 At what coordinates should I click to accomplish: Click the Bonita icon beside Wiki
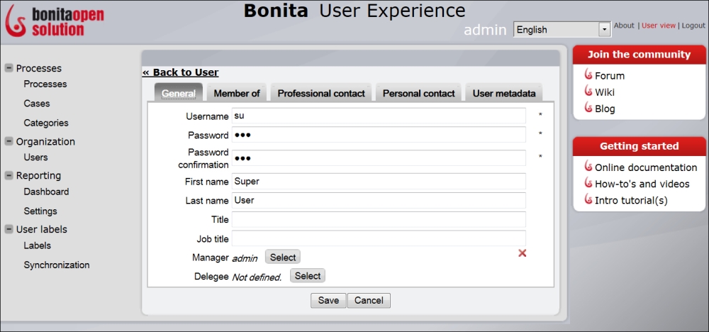tap(588, 91)
